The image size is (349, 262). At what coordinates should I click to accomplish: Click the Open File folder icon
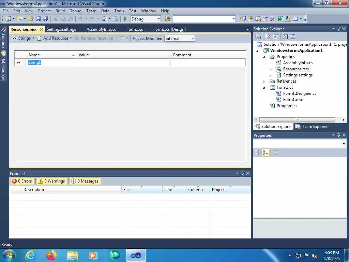[31, 19]
